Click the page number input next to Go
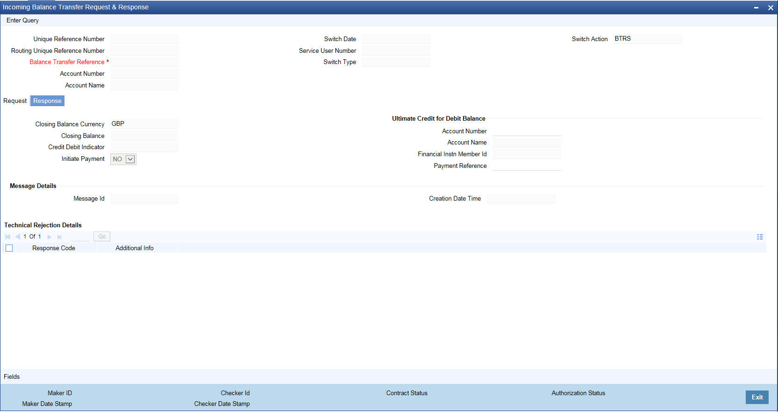778x412 pixels. (80, 237)
